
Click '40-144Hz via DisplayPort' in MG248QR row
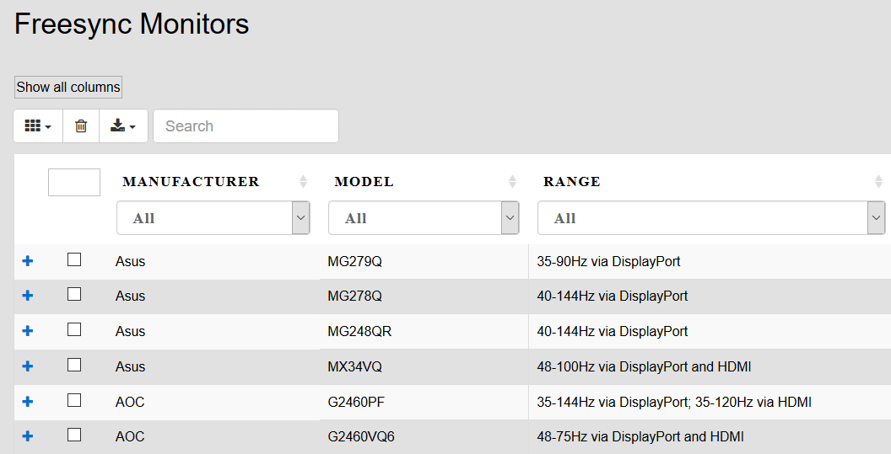[612, 331]
